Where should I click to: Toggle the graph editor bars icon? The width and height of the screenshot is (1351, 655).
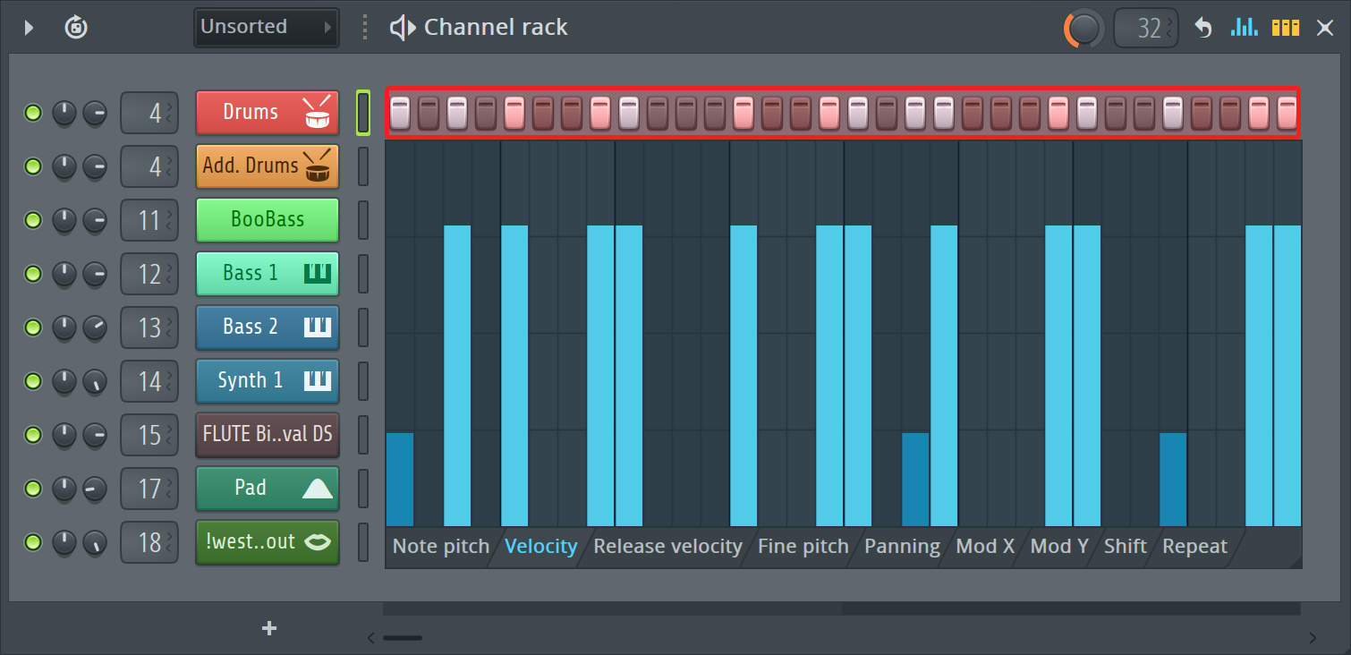[1245, 27]
